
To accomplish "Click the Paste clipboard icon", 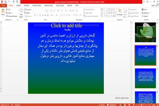I will tap(3, 11).
